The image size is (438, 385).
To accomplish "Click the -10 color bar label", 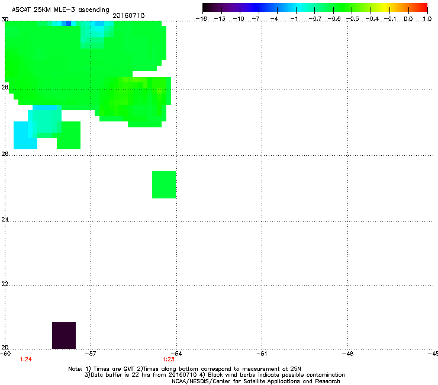I will [239, 19].
